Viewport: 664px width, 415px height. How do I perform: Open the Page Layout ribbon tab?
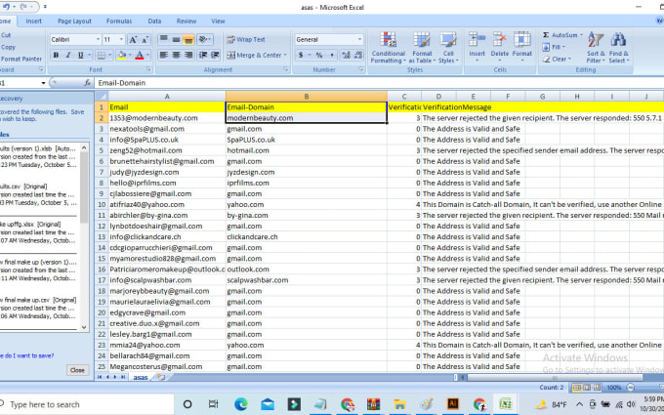74,21
